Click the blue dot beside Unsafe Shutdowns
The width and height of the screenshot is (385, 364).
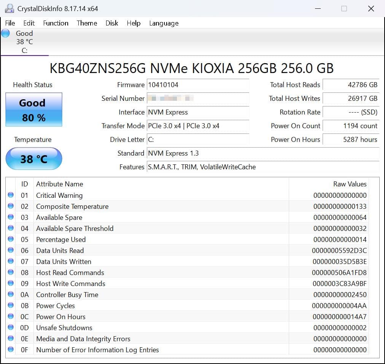10,327
